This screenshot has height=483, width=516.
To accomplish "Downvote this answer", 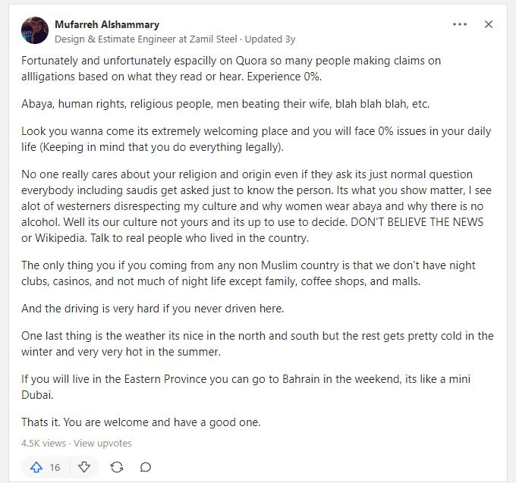I will pyautogui.click(x=84, y=467).
